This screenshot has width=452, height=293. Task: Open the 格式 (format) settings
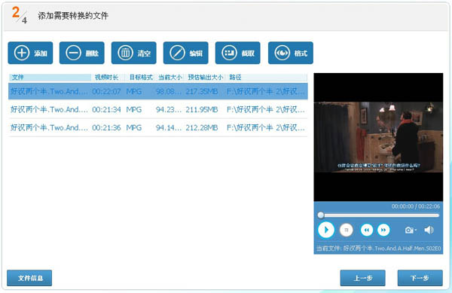pyautogui.click(x=291, y=53)
